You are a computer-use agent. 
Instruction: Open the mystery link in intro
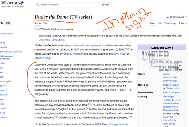[x=94, y=45]
